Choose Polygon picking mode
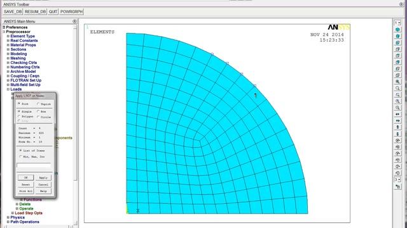This screenshot has width=407, height=228. [19, 117]
